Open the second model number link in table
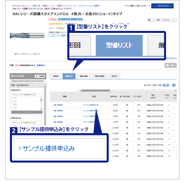This screenshot has height=184, width=186. tap(58, 111)
